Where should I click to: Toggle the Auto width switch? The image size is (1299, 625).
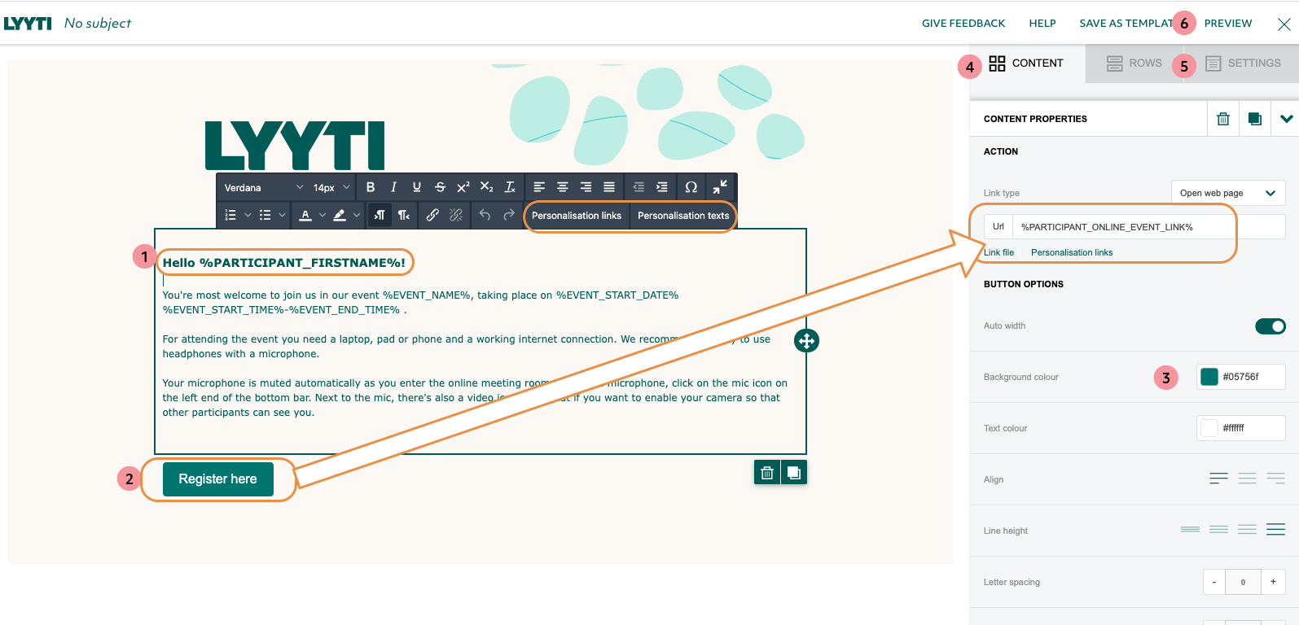click(1270, 326)
